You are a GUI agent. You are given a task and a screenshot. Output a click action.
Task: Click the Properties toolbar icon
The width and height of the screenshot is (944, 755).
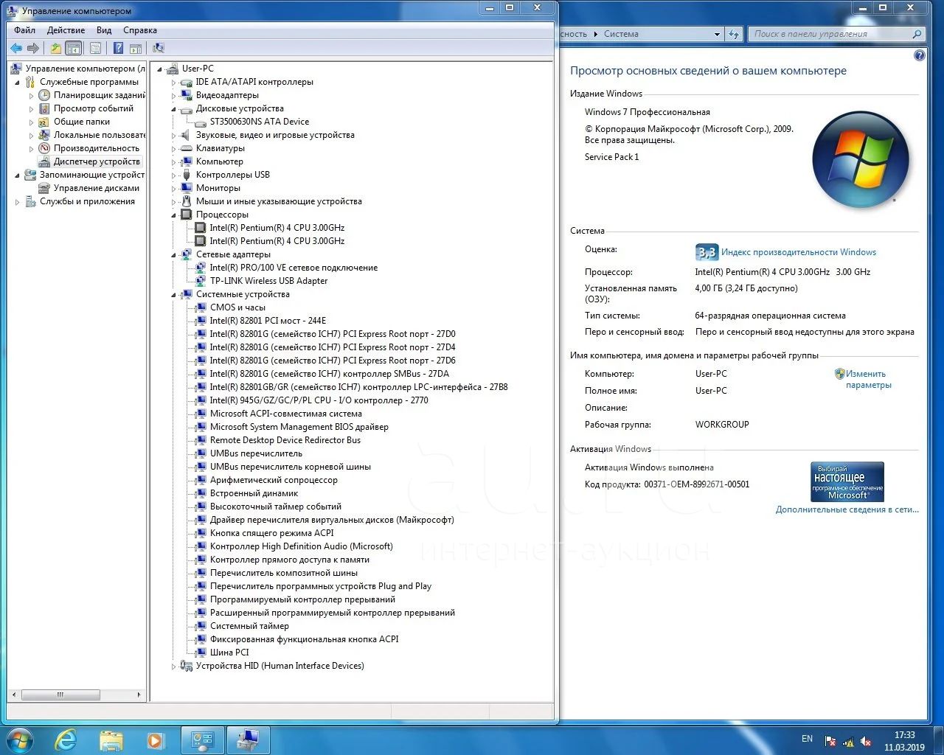coord(95,48)
